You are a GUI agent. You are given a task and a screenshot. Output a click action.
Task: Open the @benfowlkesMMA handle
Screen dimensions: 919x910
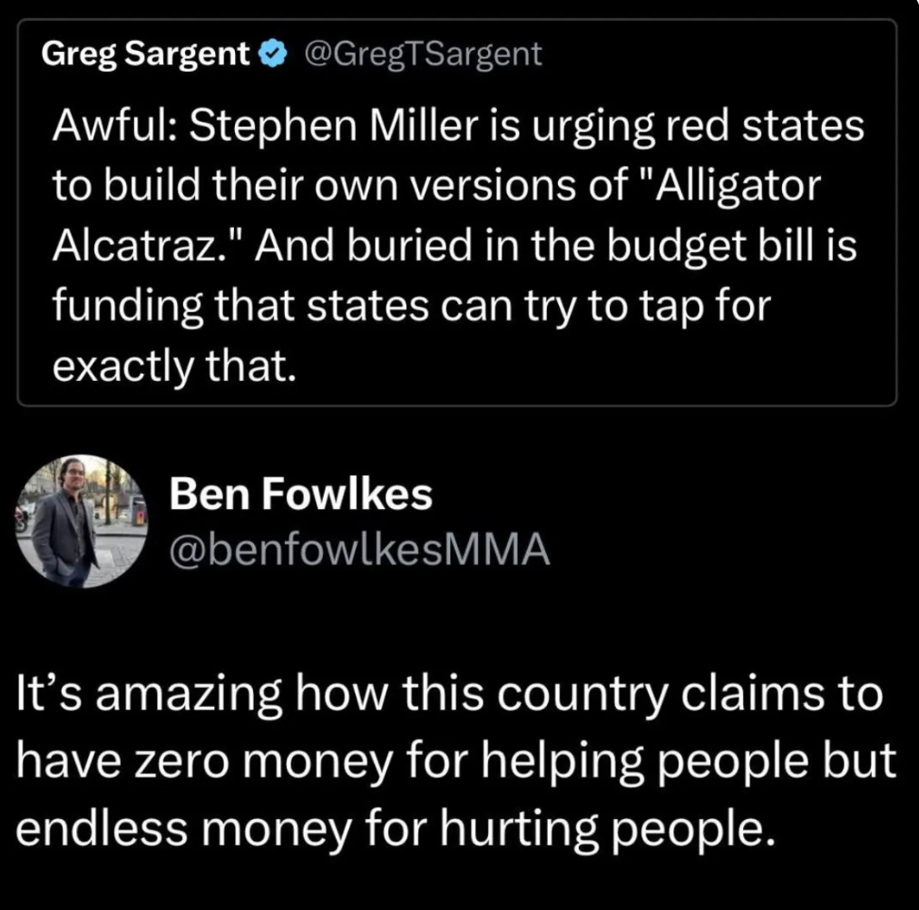click(x=359, y=550)
